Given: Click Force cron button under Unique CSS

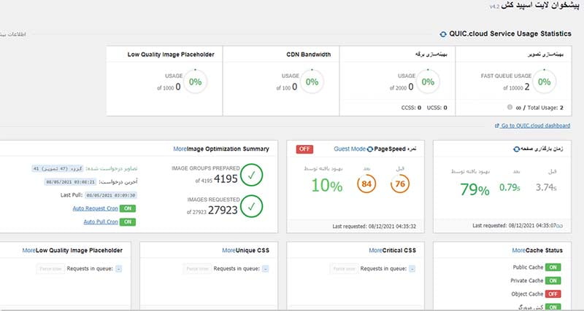Looking at the screenshot, I should click(197, 269).
